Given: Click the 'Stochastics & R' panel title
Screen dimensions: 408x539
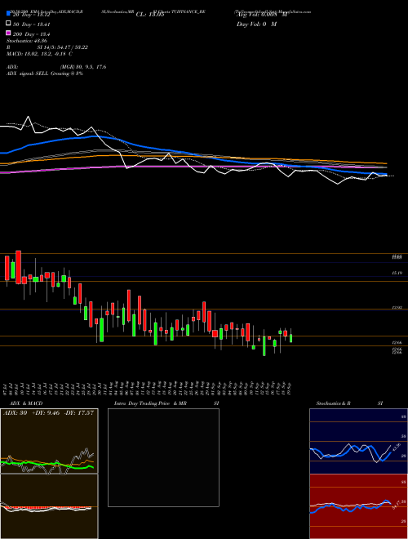Looking at the screenshot, I should coord(334,403).
